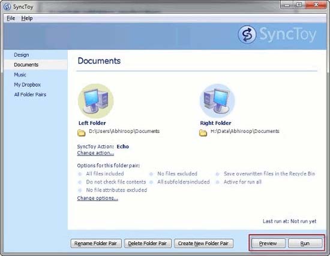The image size is (330, 256).
Task: Click the Create New Folder Pair button
Action: [x=203, y=243]
